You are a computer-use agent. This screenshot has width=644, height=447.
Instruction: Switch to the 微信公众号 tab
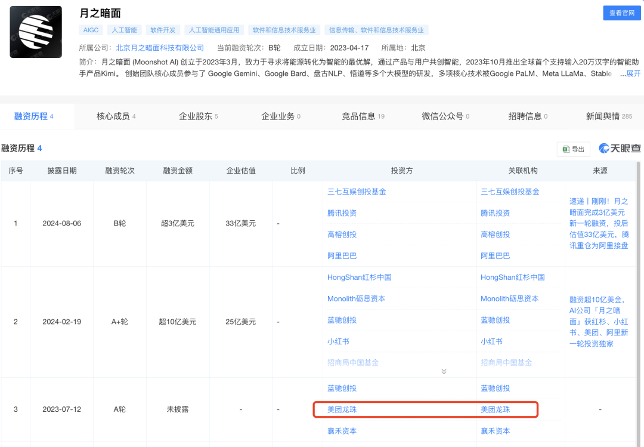pos(445,116)
